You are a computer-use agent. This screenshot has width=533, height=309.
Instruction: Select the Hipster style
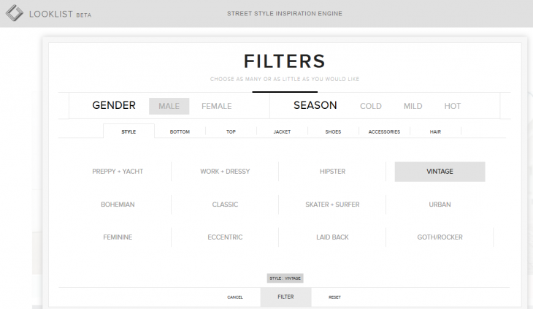click(332, 172)
